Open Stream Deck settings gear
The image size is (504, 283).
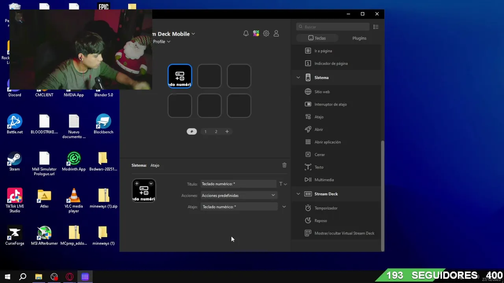coord(266,33)
